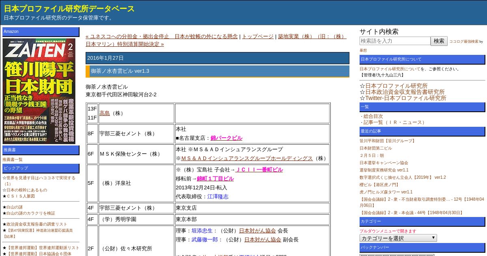Open the 垣添忠生 person link
Screen dimensions: 487x256
(202, 230)
